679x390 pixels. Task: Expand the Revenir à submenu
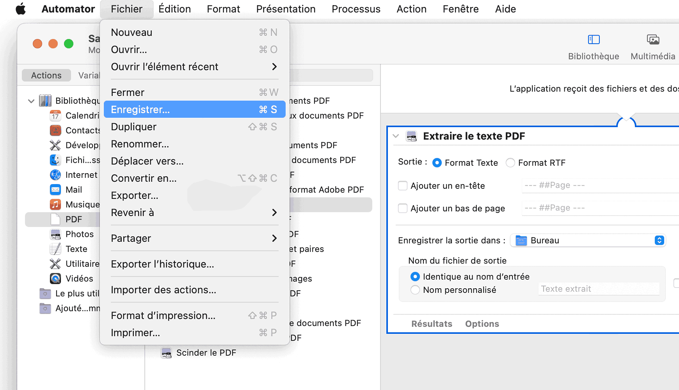[x=194, y=213]
